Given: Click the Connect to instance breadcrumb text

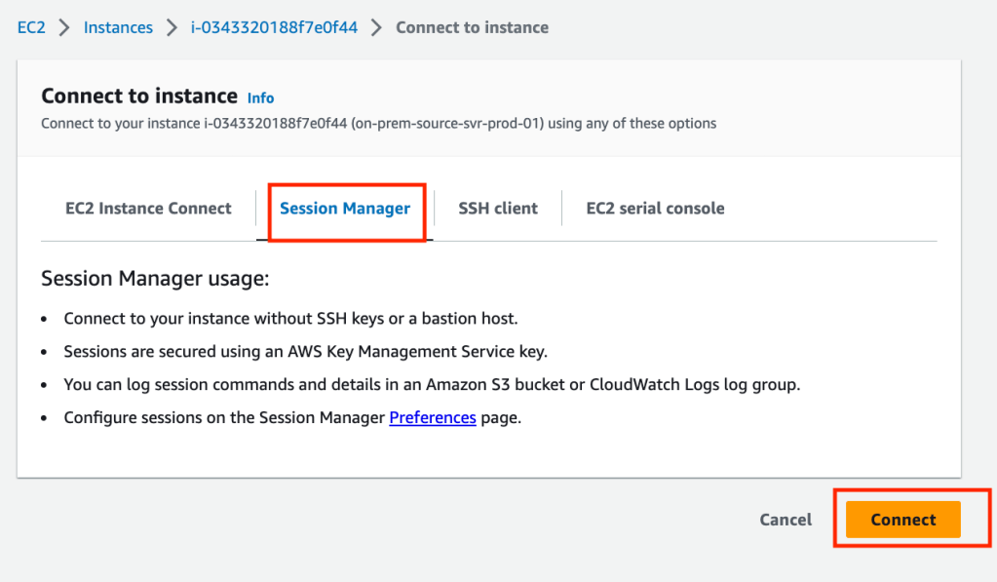Looking at the screenshot, I should [x=472, y=27].
